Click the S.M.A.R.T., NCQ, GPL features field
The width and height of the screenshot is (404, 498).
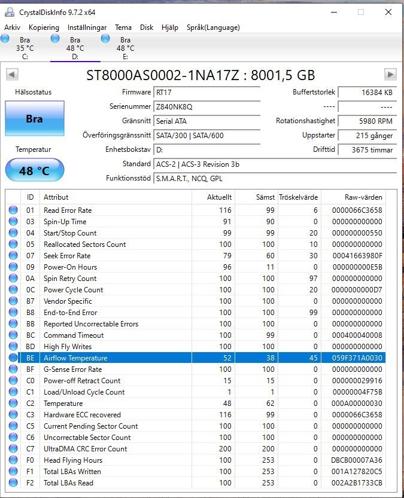[275, 179]
